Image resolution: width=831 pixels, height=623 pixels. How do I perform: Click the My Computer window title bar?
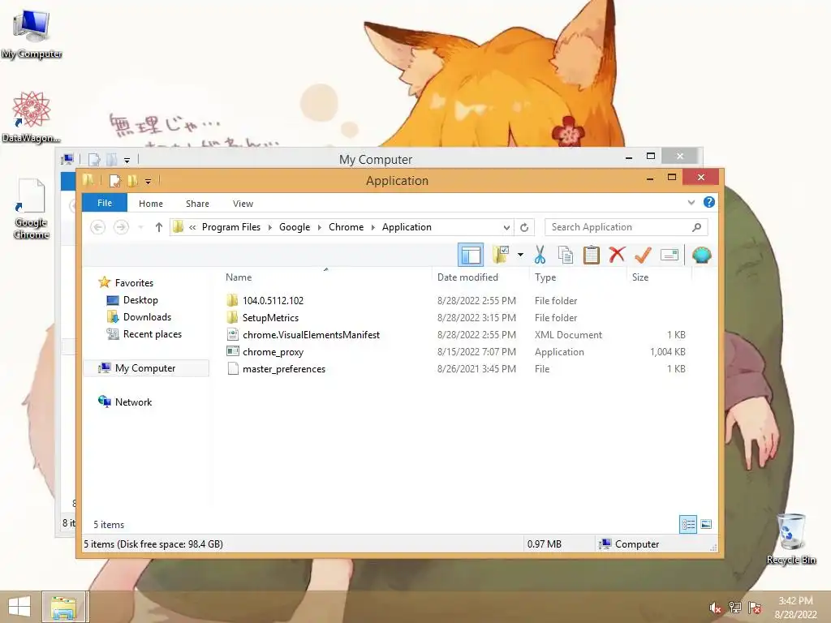pos(375,159)
